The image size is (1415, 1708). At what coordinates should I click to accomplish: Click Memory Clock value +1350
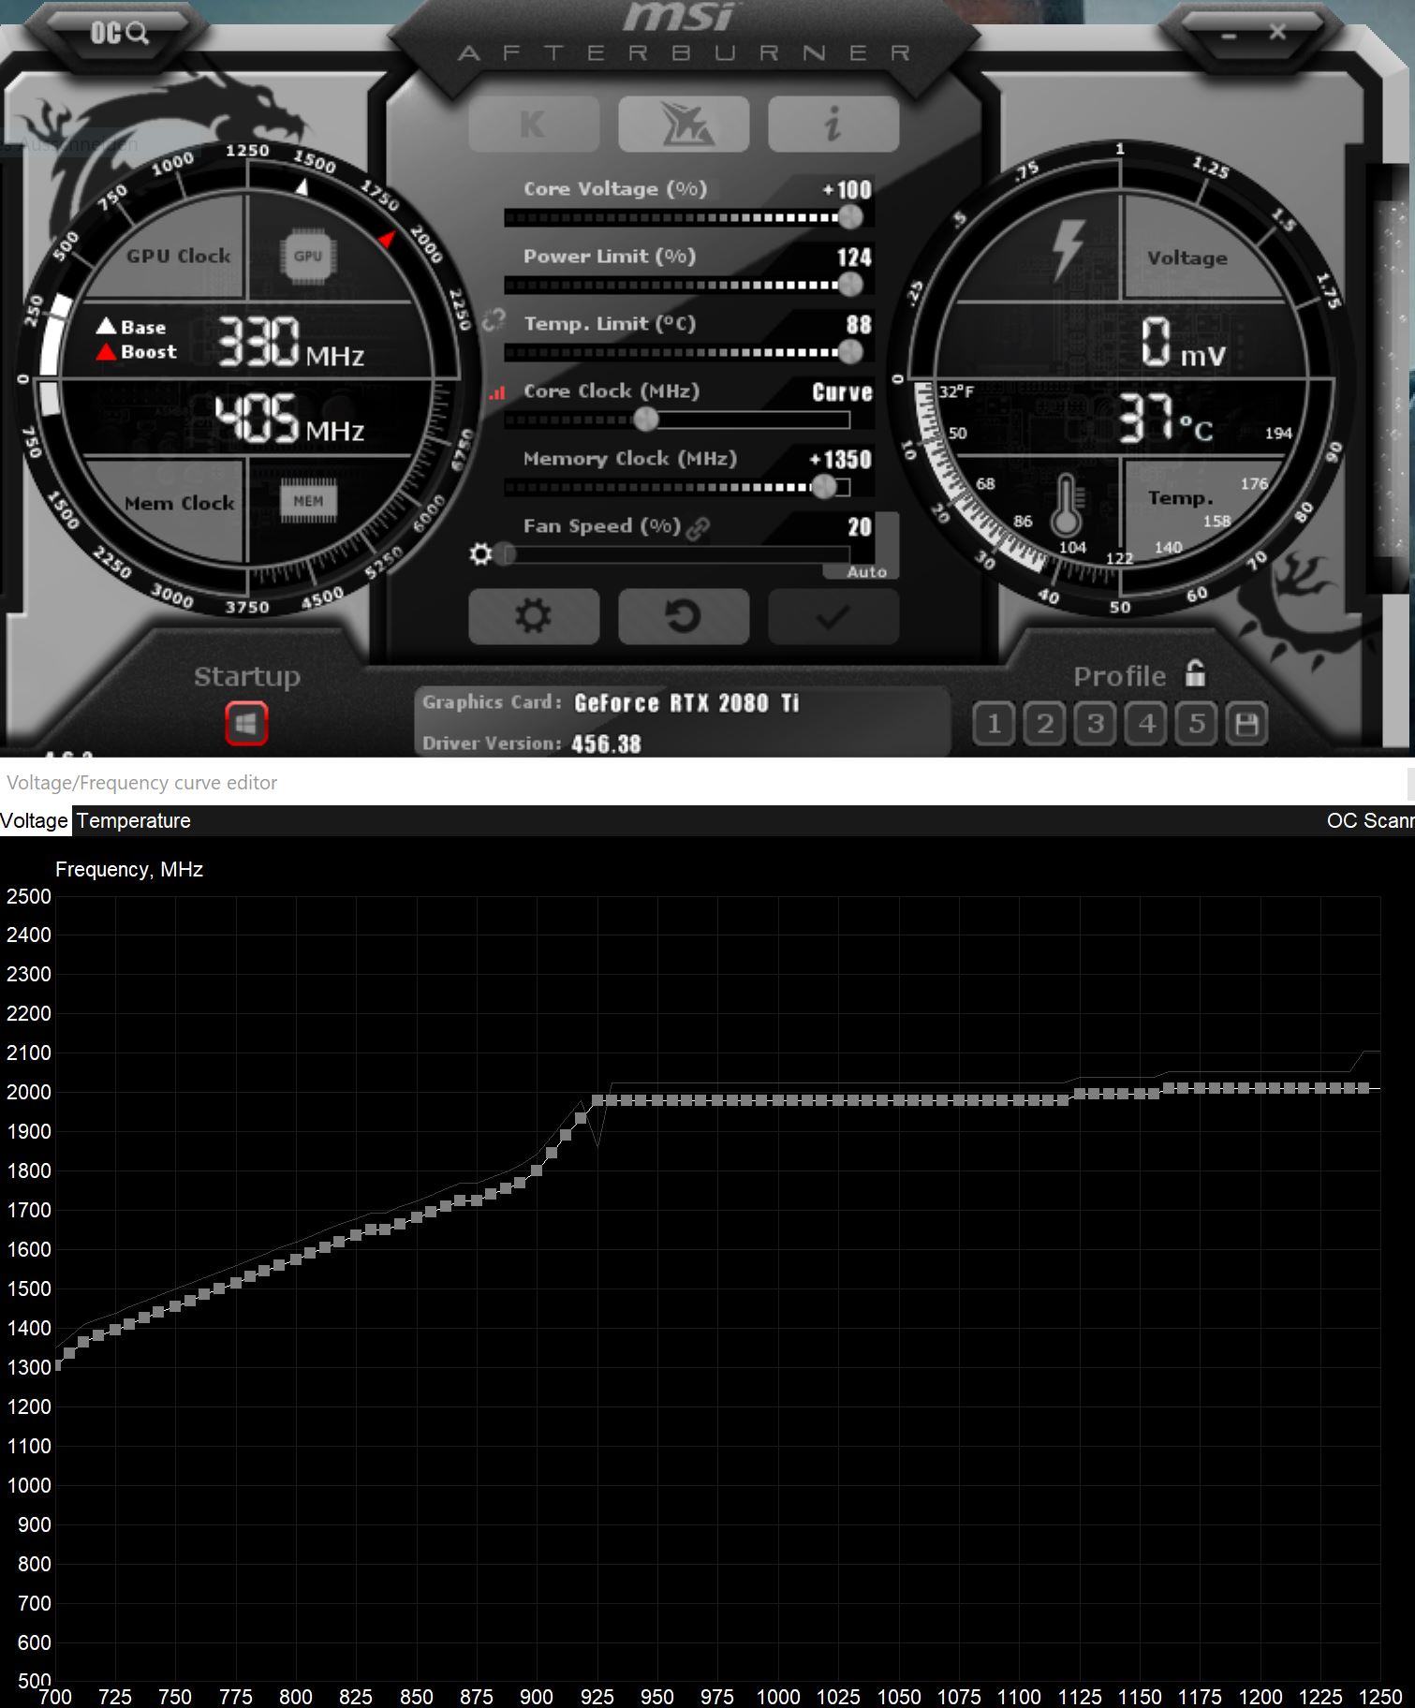[x=840, y=460]
